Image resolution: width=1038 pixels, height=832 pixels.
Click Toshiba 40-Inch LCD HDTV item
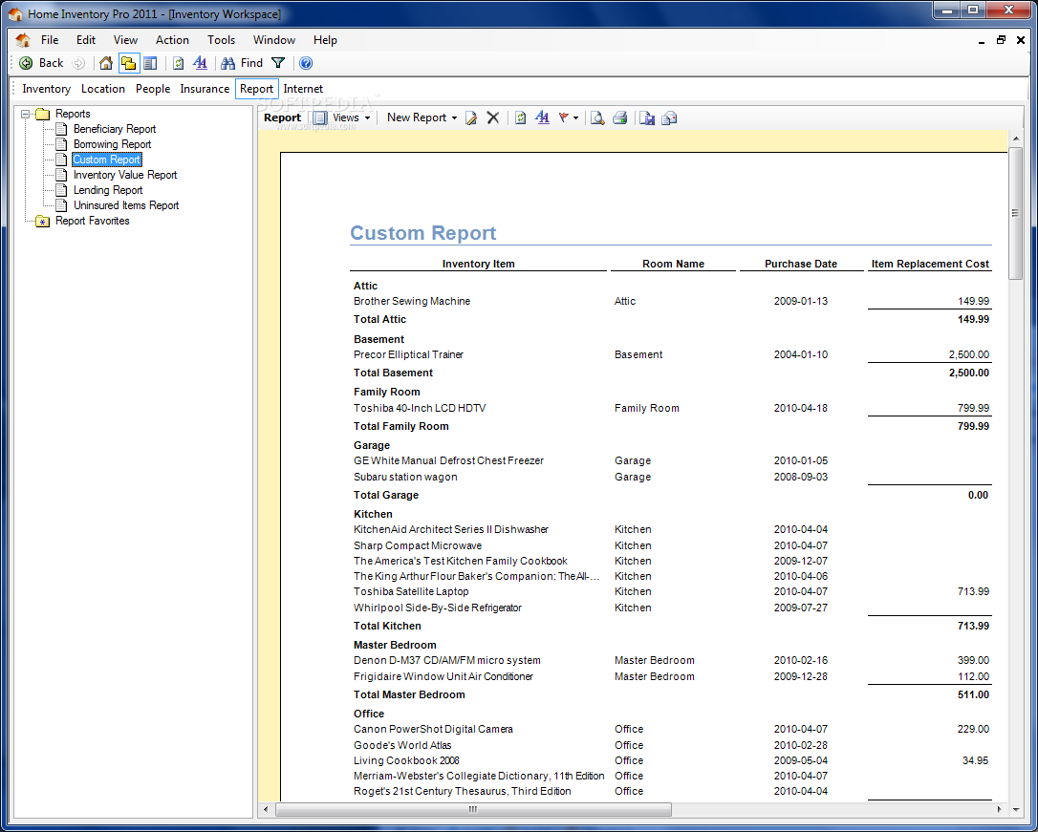point(420,408)
